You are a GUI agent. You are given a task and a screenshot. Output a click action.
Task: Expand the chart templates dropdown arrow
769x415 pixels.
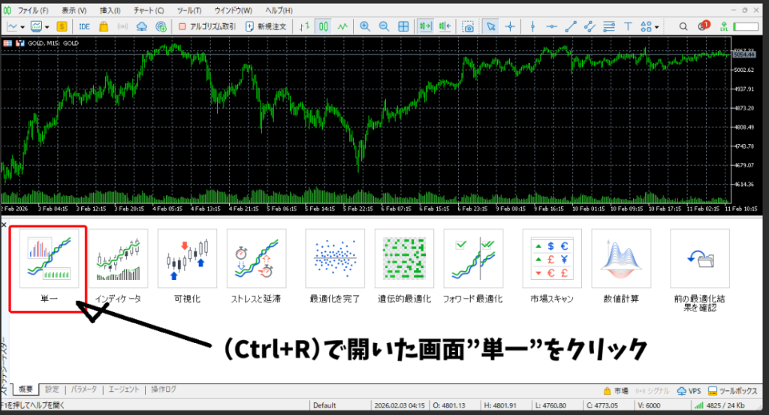(x=47, y=26)
